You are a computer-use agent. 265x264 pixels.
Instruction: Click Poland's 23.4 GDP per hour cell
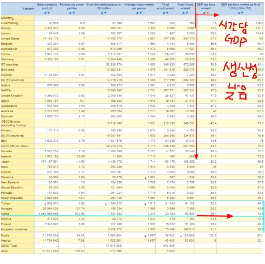click(206, 224)
